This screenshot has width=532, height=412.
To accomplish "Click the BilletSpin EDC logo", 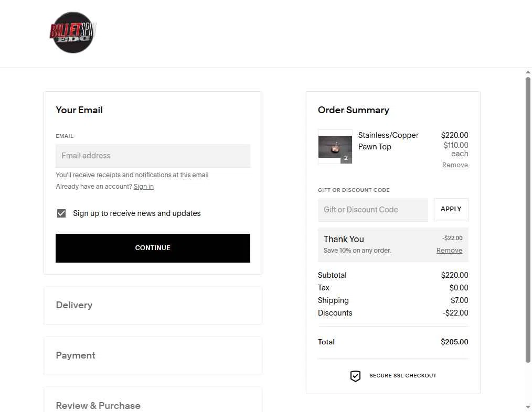I will coord(73,32).
